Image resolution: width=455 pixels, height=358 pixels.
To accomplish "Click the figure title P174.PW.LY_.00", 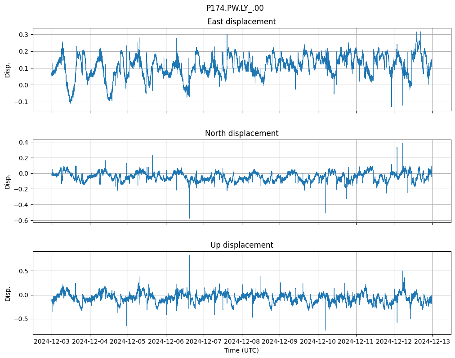I will pos(235,8).
